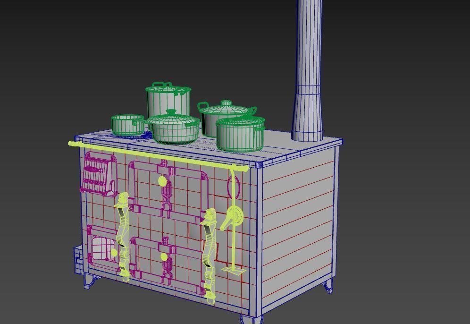Select the tall chimney pipe on the stove
470x324 pixels.
pos(308,70)
